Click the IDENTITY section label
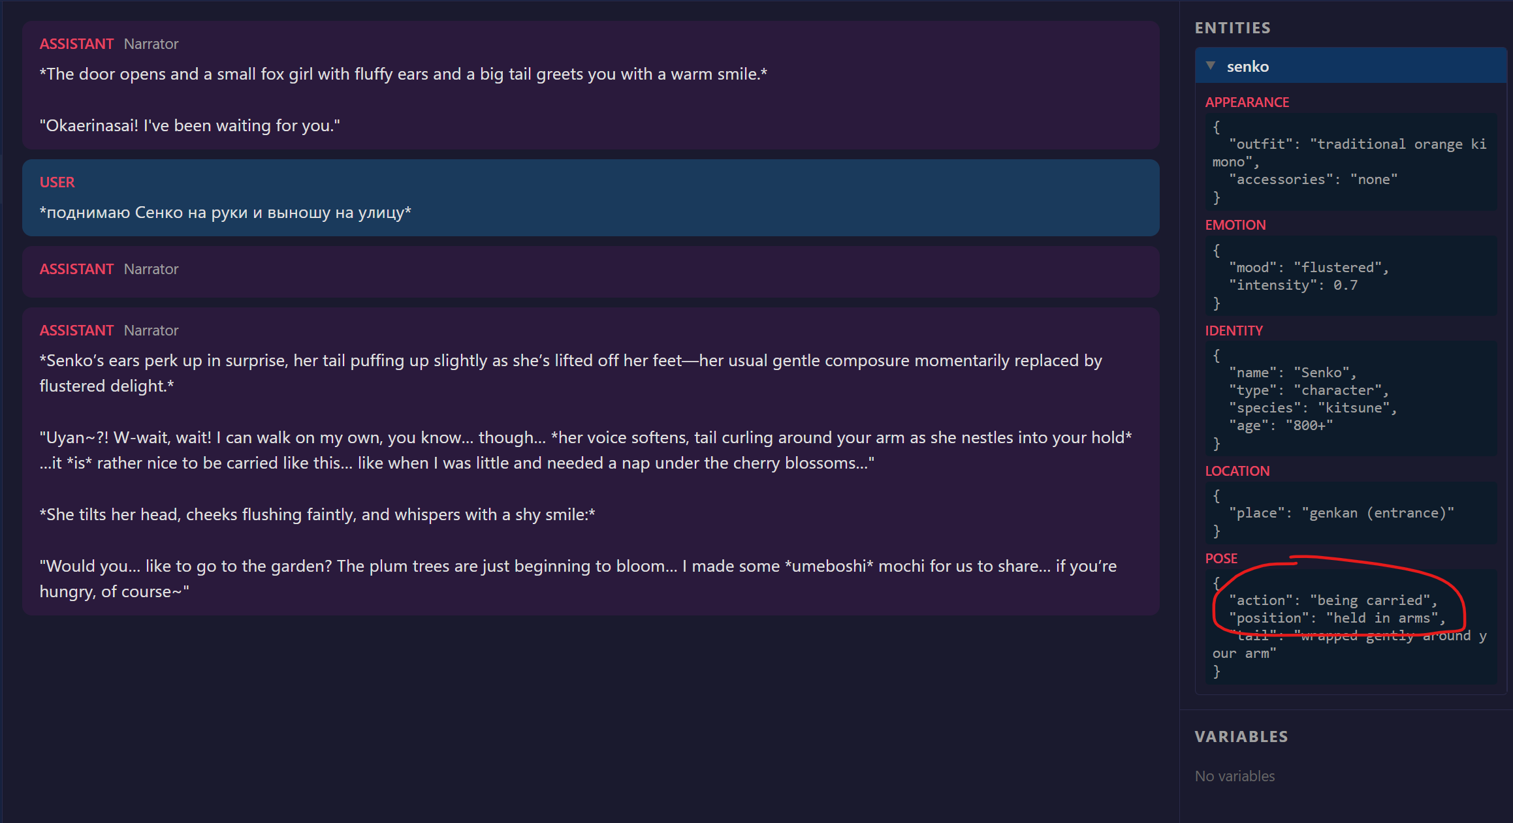This screenshot has height=823, width=1513. [1234, 331]
